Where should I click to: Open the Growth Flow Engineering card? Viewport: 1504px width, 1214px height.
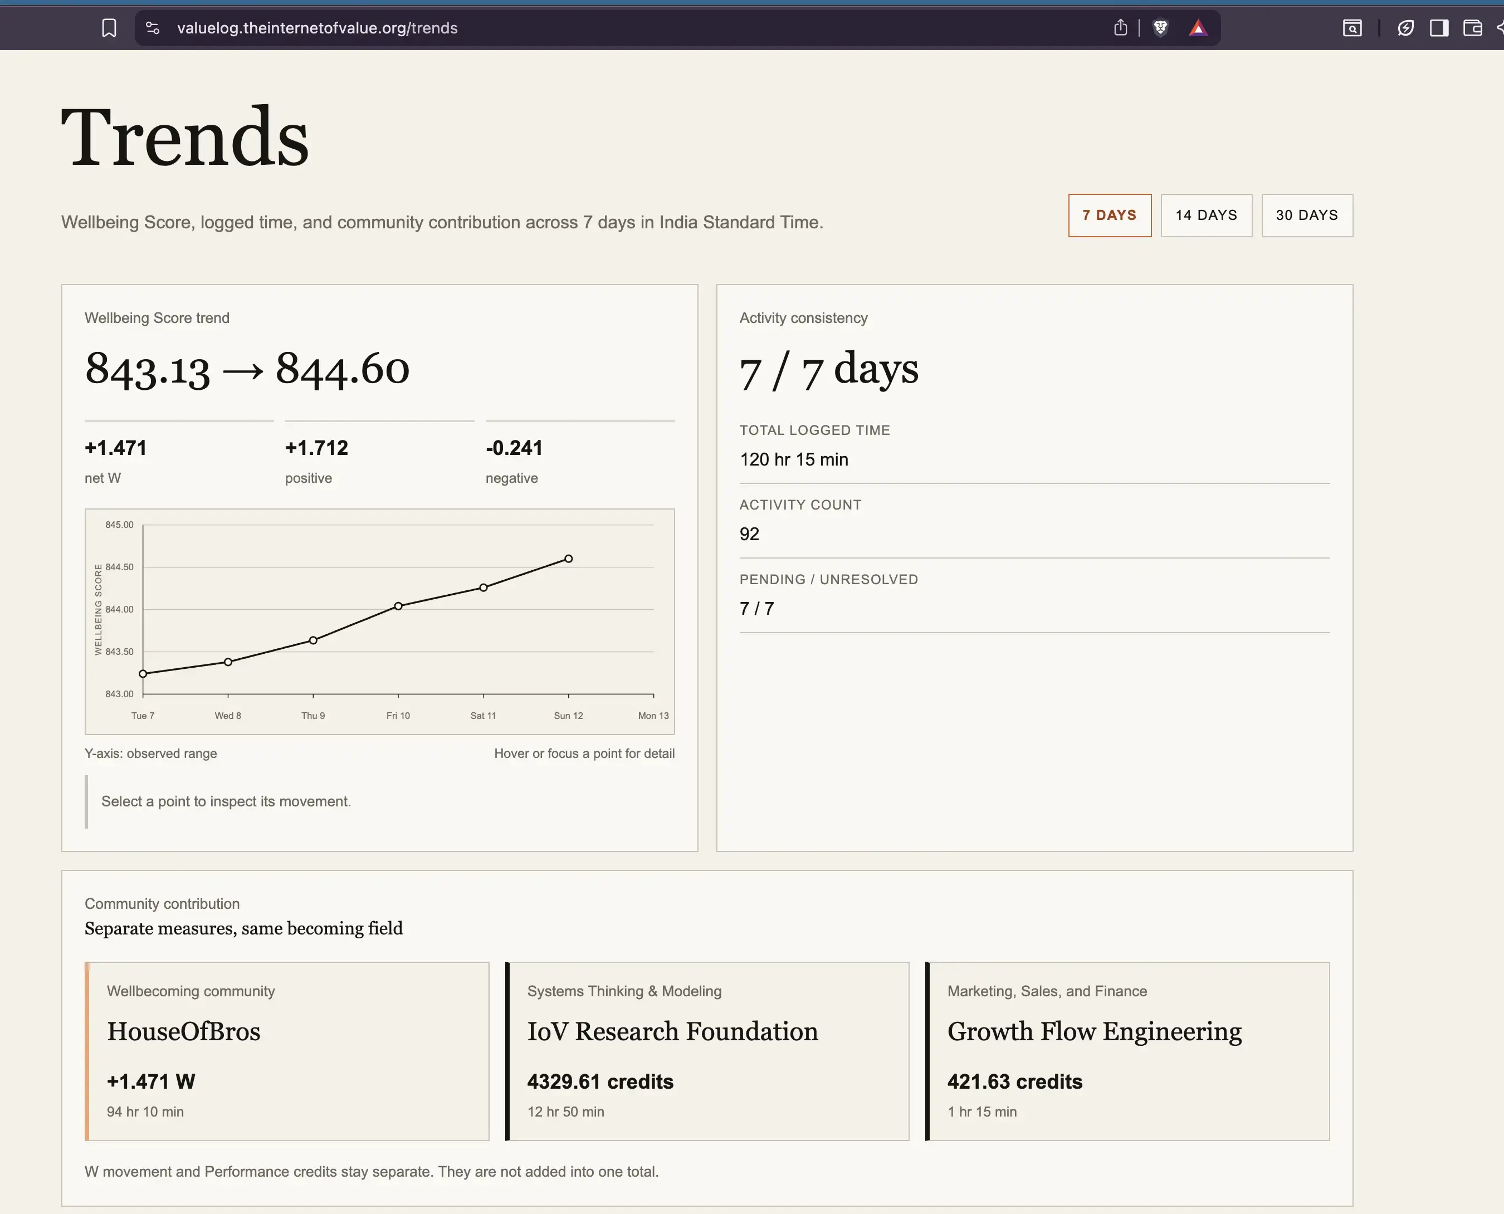click(x=1127, y=1051)
